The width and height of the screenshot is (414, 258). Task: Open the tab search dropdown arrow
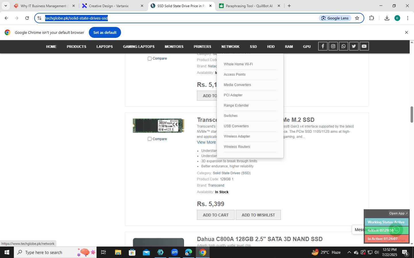click(x=5, y=6)
